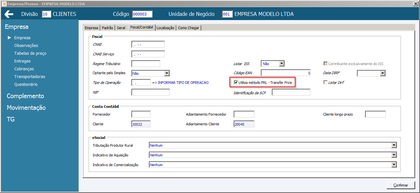Image resolution: width=420 pixels, height=193 pixels.
Task: Toggle the Listar Dirf checkbox
Action: coord(326,83)
